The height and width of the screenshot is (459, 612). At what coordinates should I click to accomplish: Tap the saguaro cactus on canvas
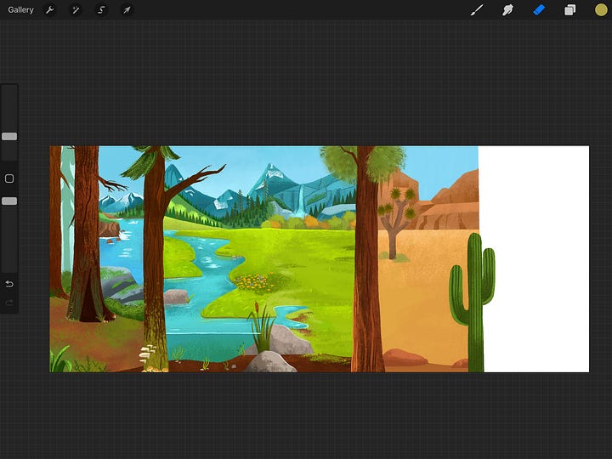coord(473,303)
